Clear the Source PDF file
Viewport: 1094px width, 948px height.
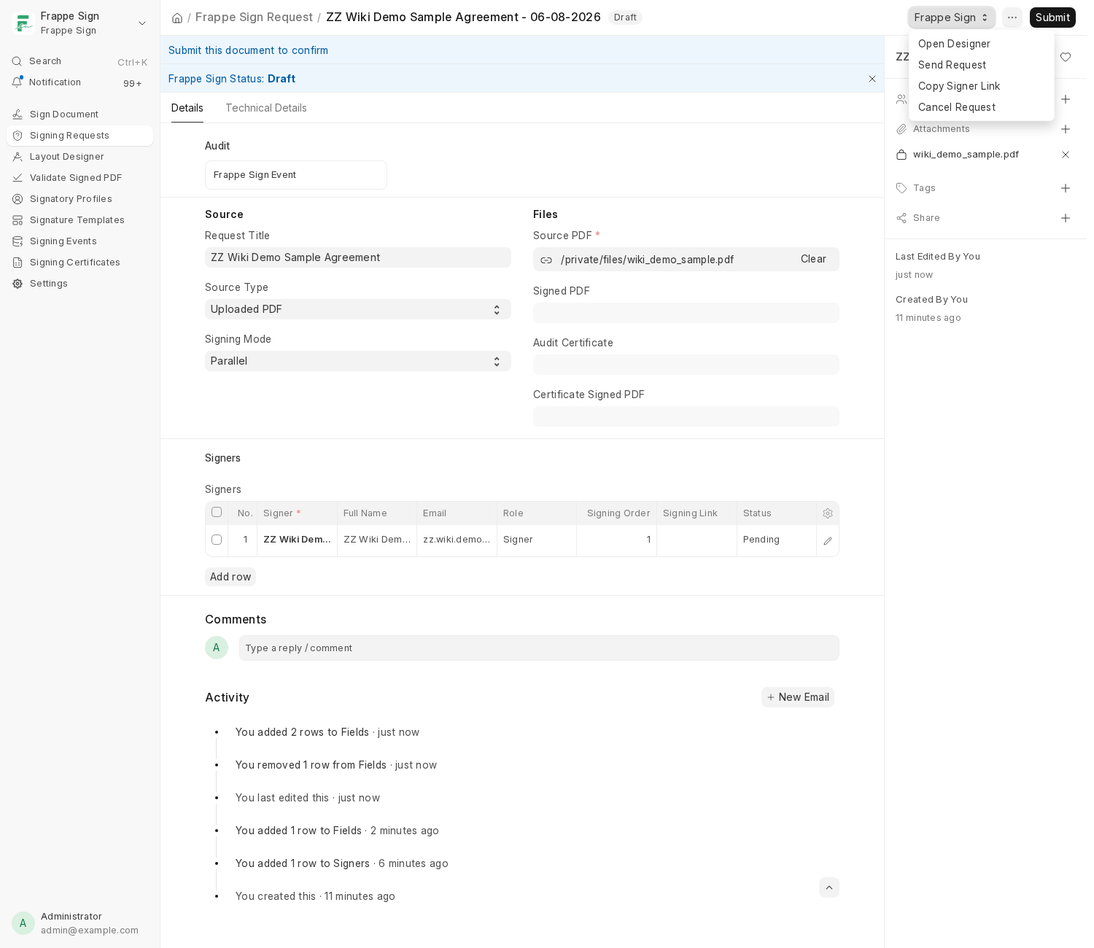point(813,259)
